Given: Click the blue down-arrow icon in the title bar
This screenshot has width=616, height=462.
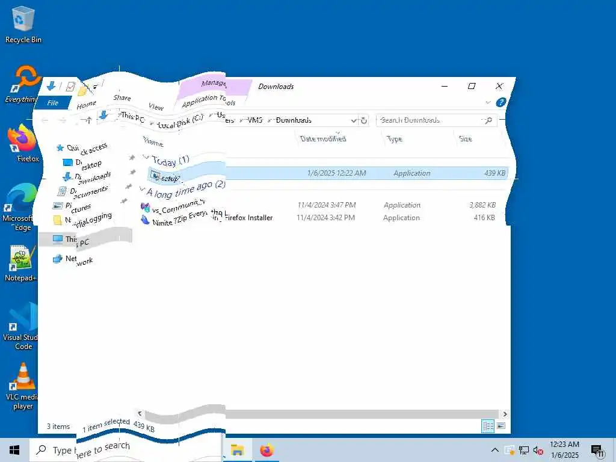Looking at the screenshot, I should click(51, 86).
